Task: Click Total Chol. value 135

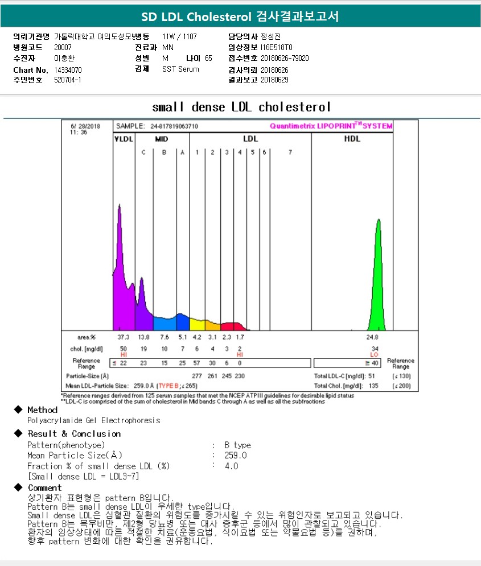Action: click(373, 386)
